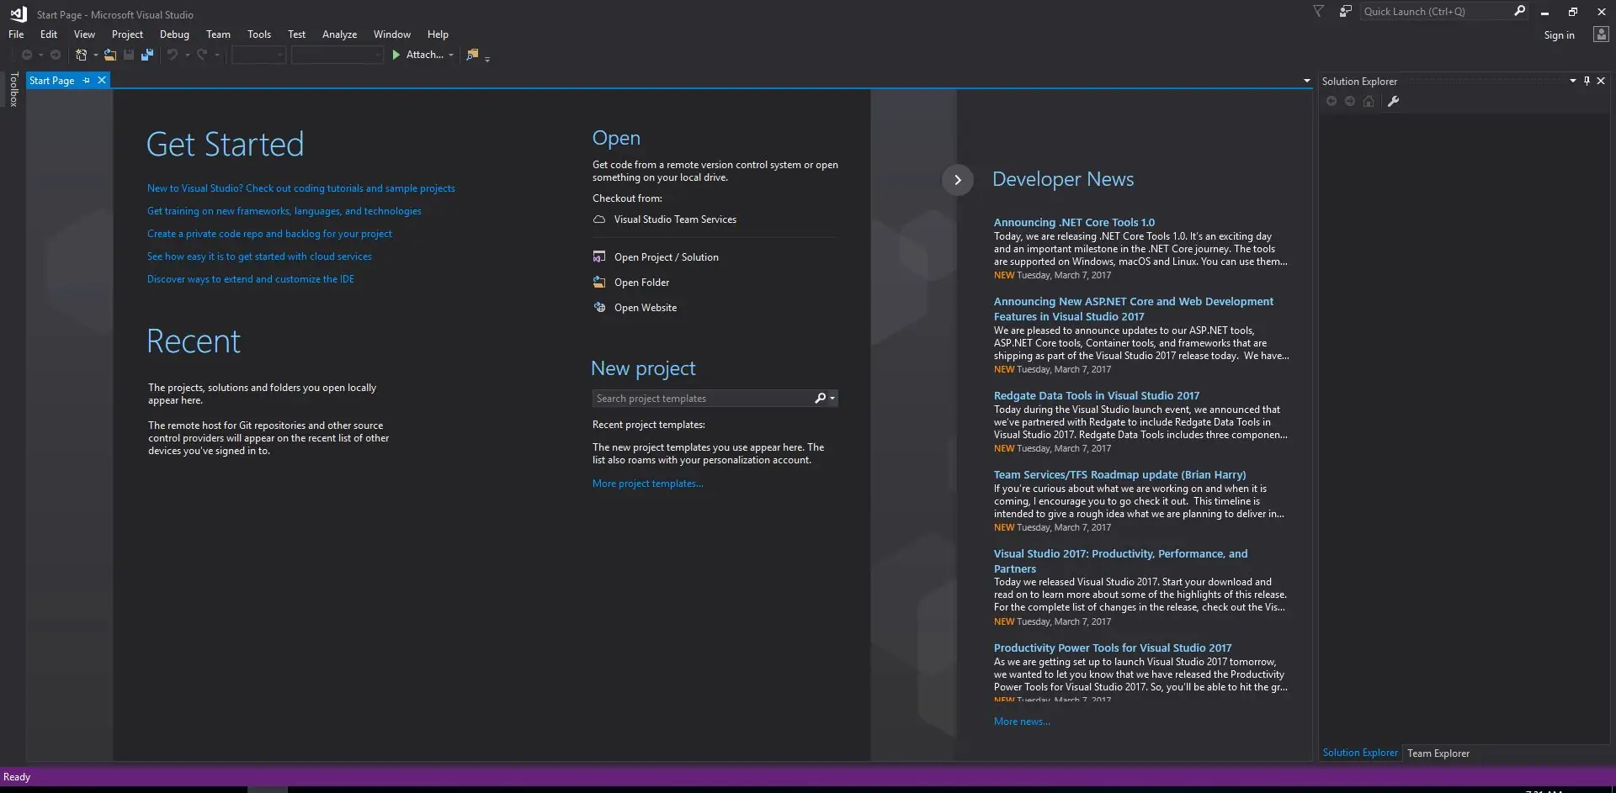Click the Send Feedback icon
1616x793 pixels.
[x=1346, y=12]
